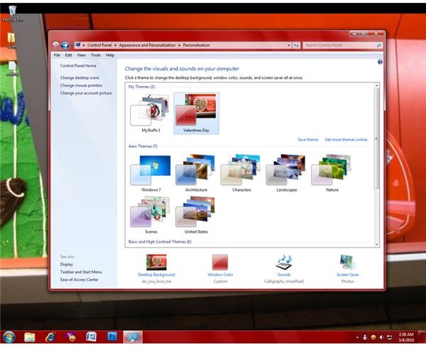Click Appearance and Personalization breadcrumb

(147, 45)
